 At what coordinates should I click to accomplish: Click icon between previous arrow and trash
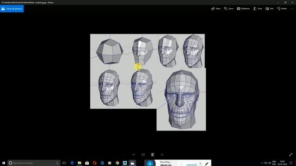[x=143, y=155]
